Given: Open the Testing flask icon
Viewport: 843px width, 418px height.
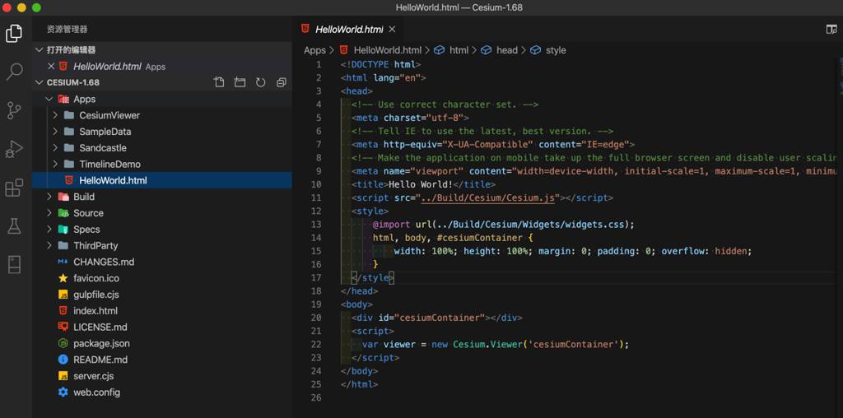Looking at the screenshot, I should tap(14, 226).
